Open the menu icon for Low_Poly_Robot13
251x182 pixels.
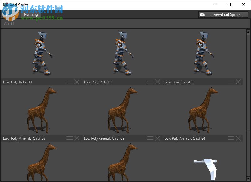click(x=150, y=82)
